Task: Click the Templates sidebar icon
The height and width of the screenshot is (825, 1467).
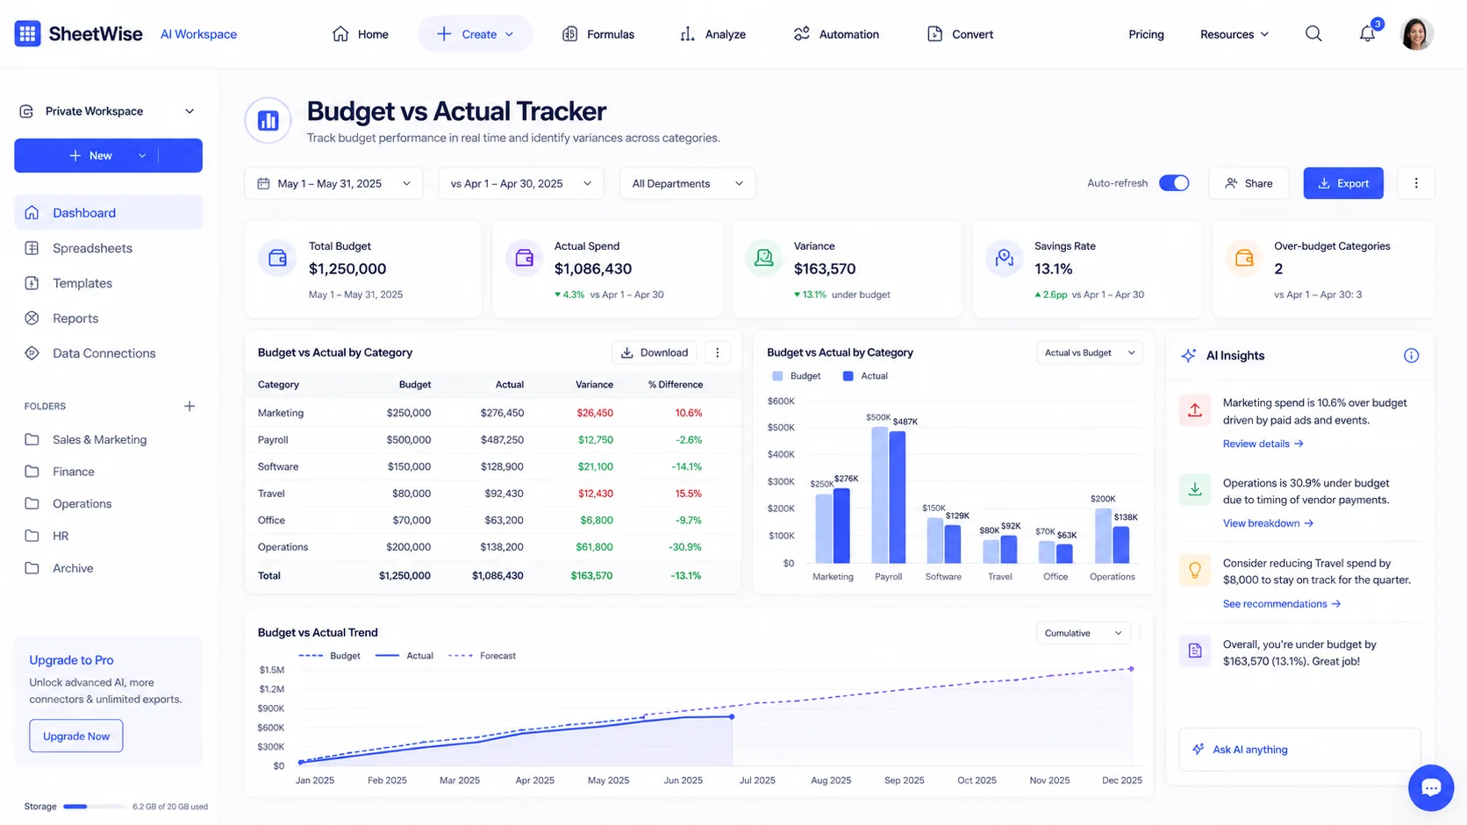Action: point(32,282)
